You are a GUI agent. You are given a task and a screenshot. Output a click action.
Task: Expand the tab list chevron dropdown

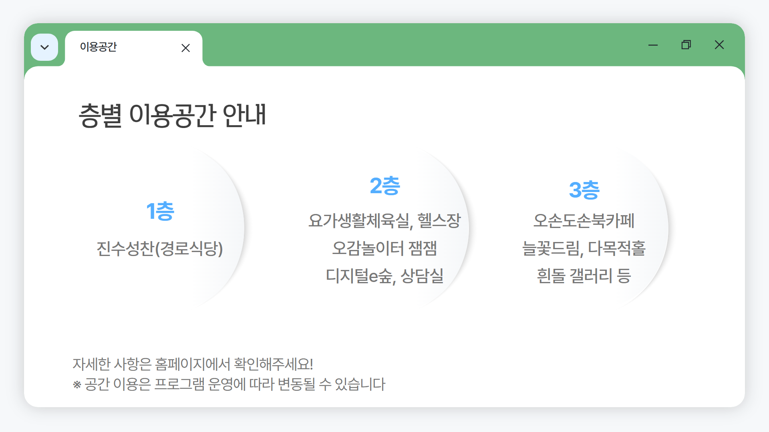coord(44,47)
